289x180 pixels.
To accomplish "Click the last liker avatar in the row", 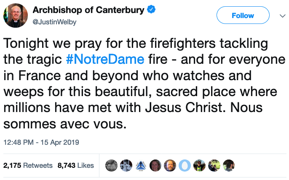I will [229, 165].
